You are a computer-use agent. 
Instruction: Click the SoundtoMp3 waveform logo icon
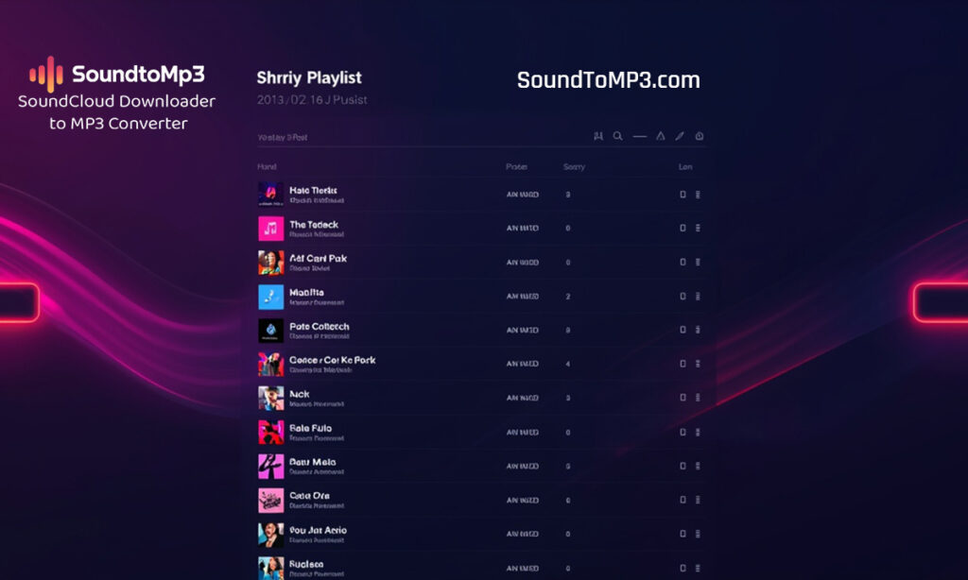(x=46, y=74)
